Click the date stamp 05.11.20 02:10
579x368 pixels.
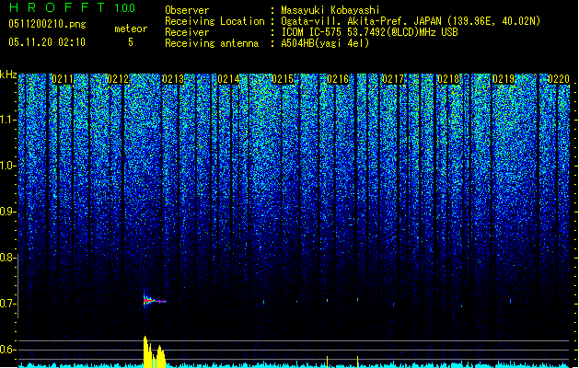coord(47,42)
